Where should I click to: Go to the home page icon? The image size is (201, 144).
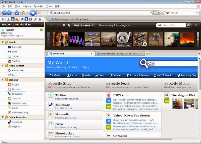[x=24, y=13]
